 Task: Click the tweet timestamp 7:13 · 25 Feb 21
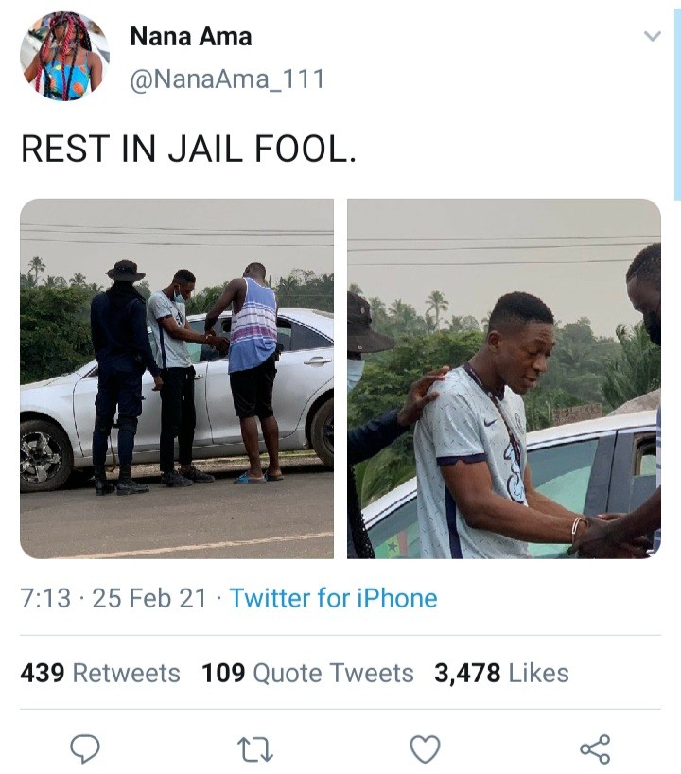point(113,598)
